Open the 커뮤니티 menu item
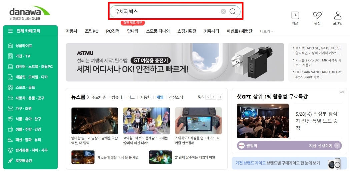Image resolution: width=350 pixels, height=172 pixels. tap(211, 31)
